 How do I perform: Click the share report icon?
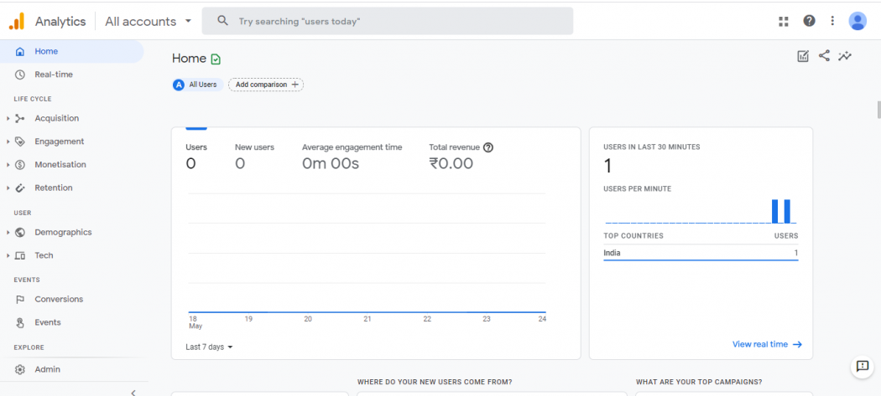[x=824, y=55]
